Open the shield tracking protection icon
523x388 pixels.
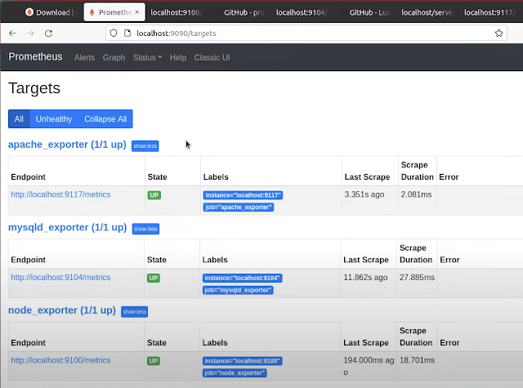tap(114, 33)
